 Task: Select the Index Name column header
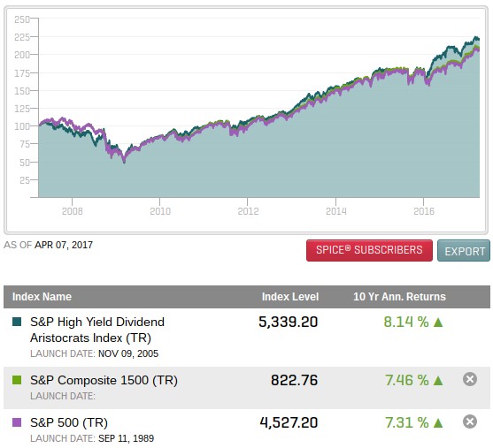(42, 297)
